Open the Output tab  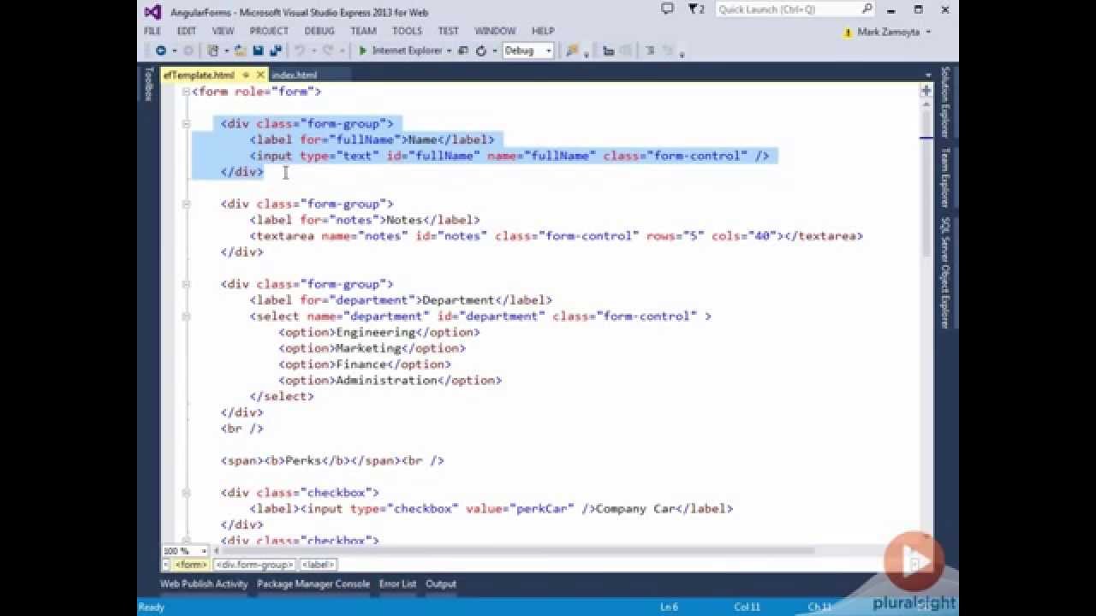(441, 583)
